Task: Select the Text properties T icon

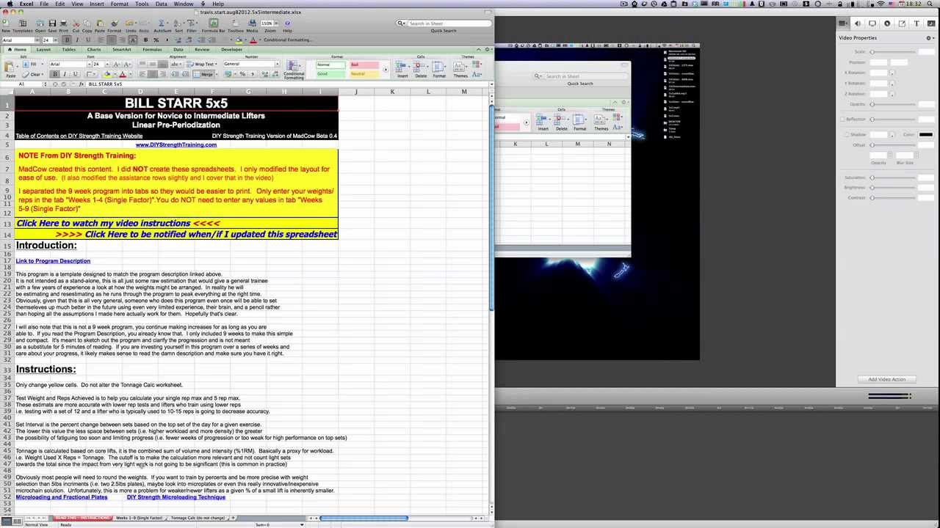Action: pos(916,23)
